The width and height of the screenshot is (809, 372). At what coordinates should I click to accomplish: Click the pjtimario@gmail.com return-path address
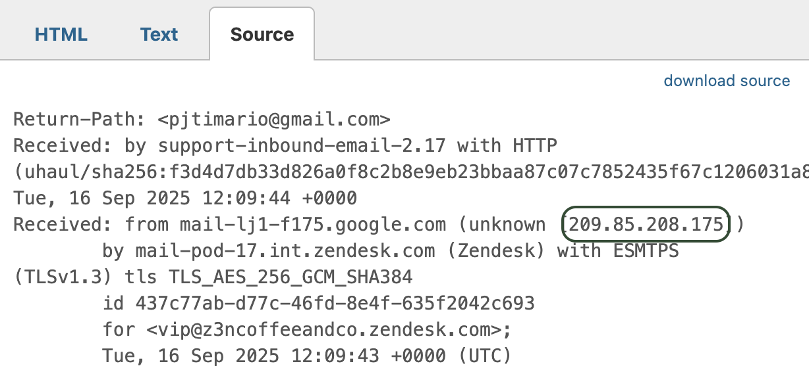point(275,120)
